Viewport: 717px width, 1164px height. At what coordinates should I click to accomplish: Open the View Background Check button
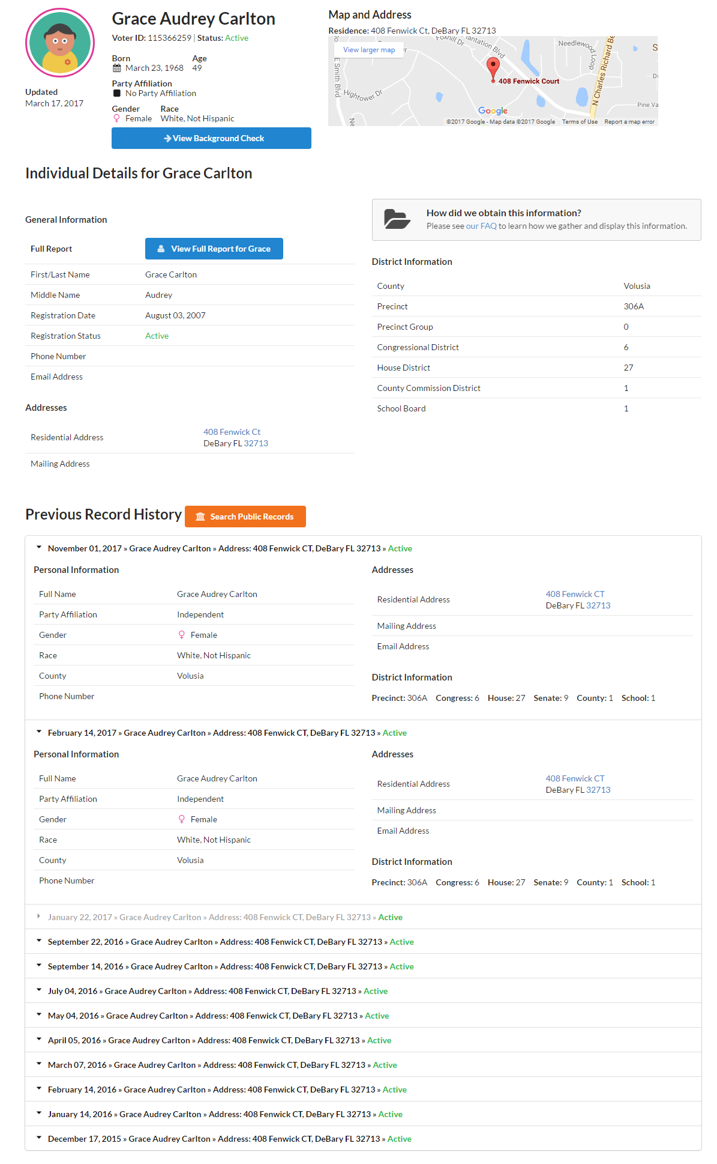(x=211, y=138)
